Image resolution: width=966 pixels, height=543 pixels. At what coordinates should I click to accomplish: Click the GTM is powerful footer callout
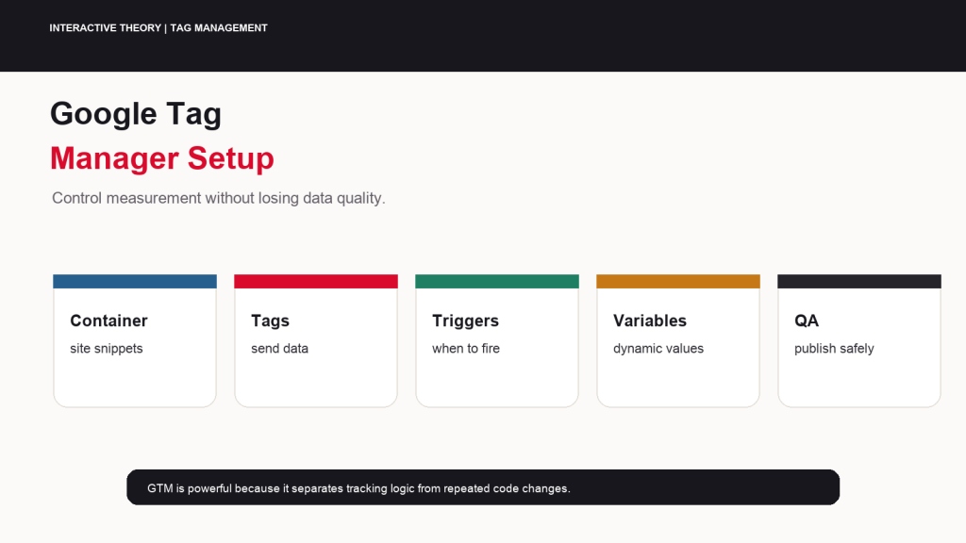(483, 487)
